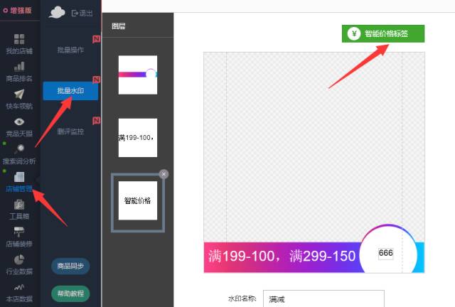The height and width of the screenshot is (307, 455).
Task: Click 水印名称 input field
Action: click(323, 298)
